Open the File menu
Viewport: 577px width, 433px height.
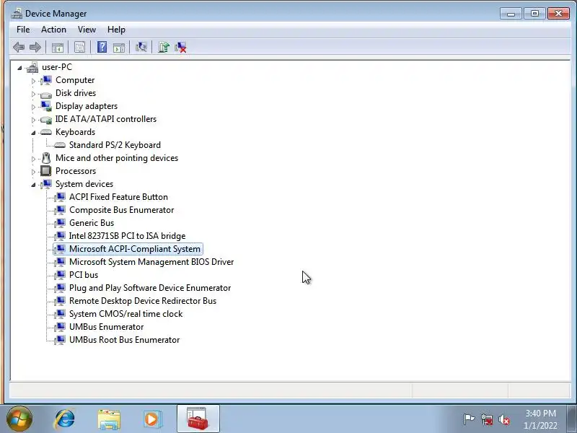tap(23, 30)
